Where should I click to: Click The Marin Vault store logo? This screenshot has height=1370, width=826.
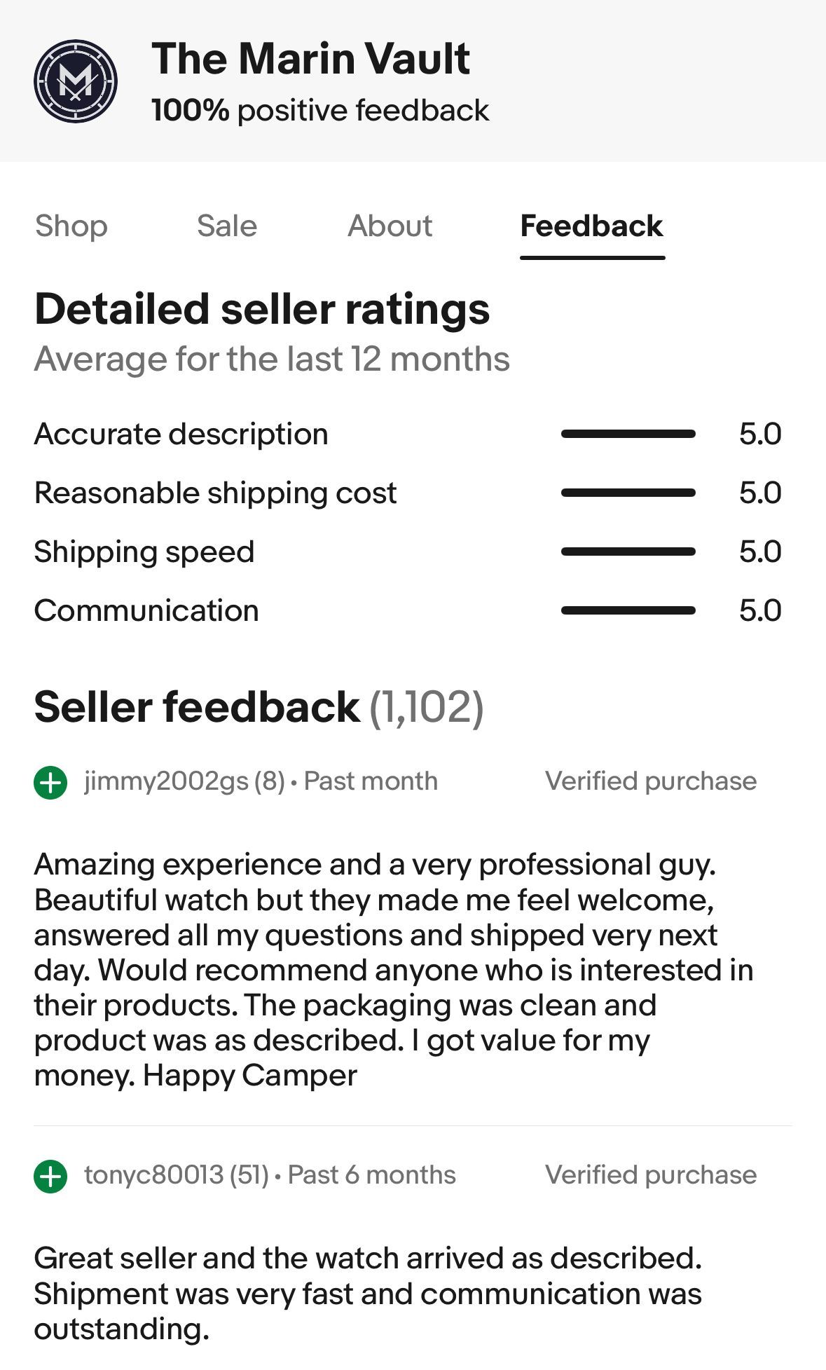[x=76, y=81]
